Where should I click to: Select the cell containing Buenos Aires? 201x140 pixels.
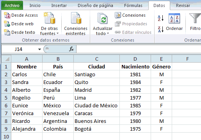coord(97,121)
